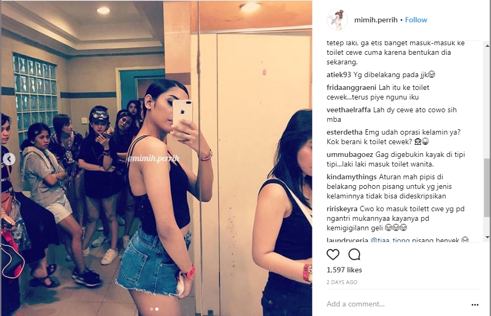Viewport: 491px width, 316px height.
Task: Click the comments scrollbar thumb
Action: [488, 187]
